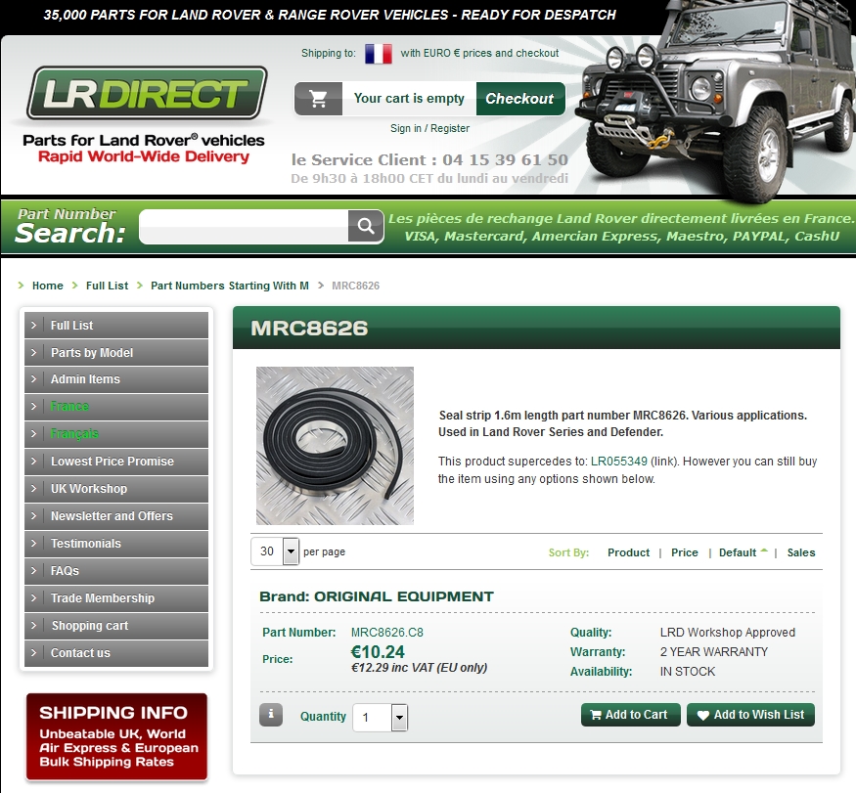Sort by Default order

click(738, 552)
